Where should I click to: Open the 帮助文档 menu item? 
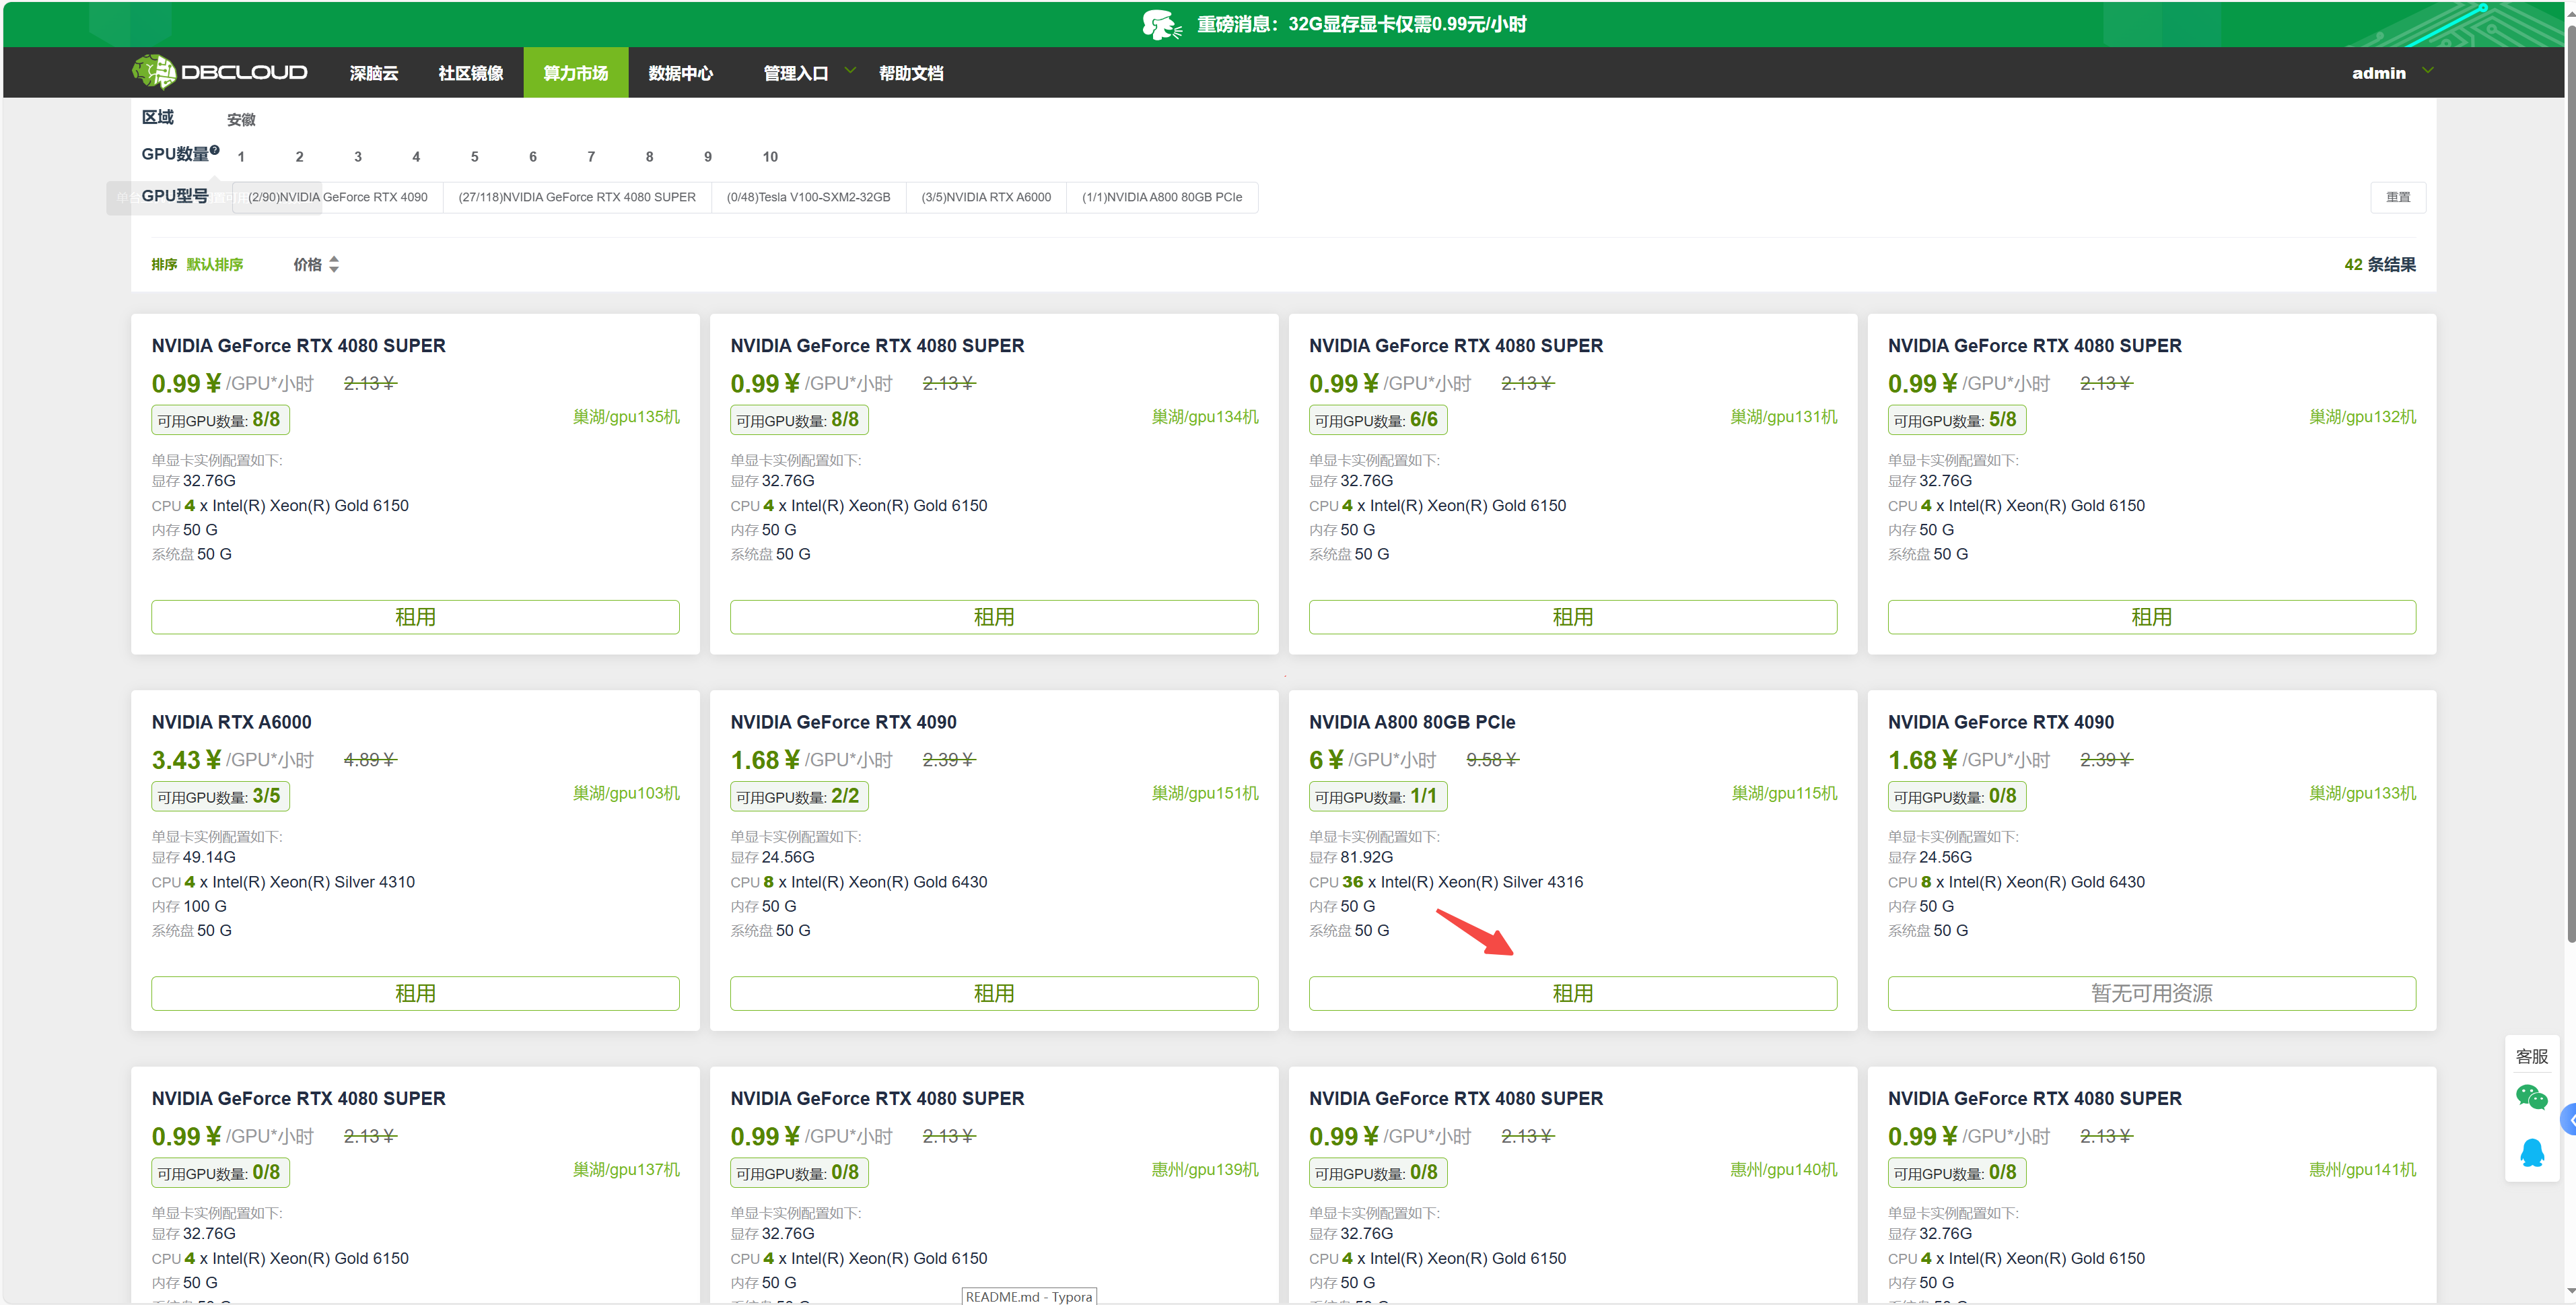click(910, 73)
